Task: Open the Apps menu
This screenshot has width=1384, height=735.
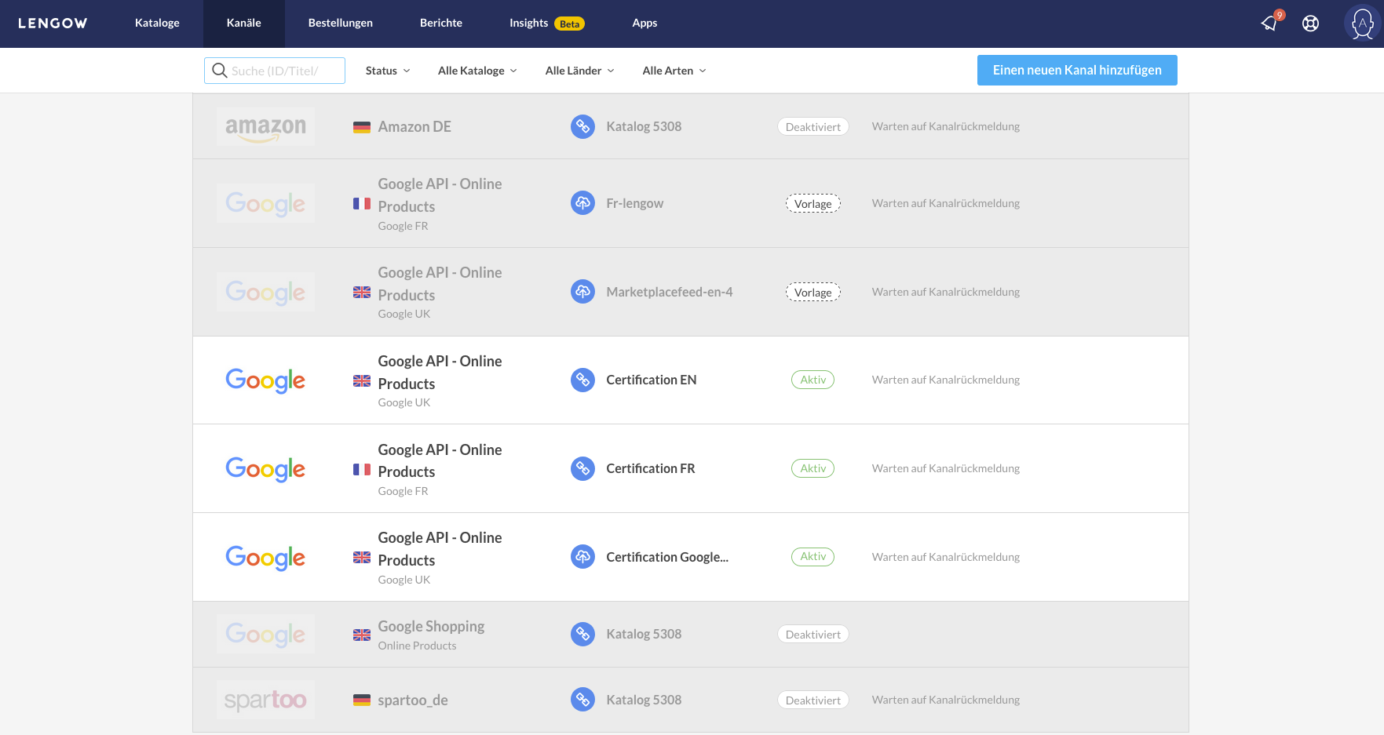Action: click(645, 24)
